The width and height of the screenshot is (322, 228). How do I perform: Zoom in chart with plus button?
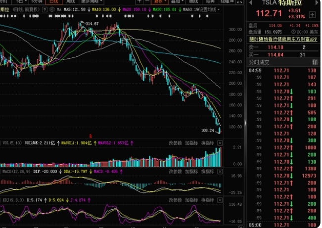[139, 1]
